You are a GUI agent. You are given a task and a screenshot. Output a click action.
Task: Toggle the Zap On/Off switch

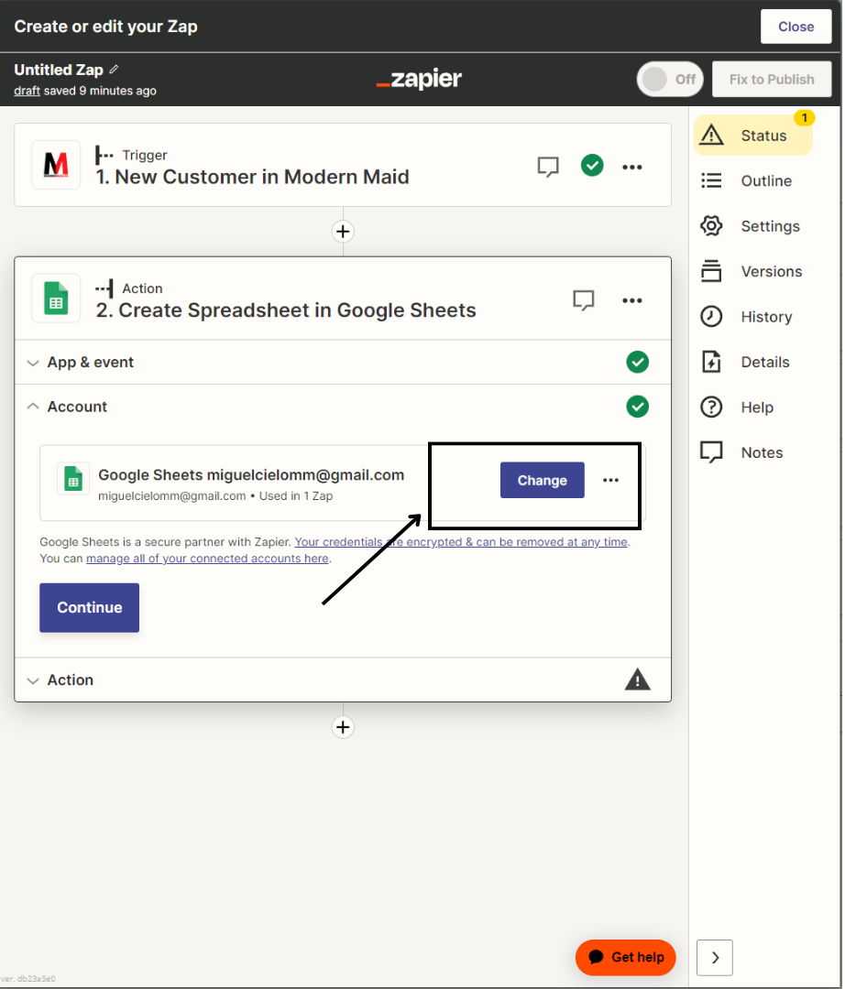click(669, 79)
